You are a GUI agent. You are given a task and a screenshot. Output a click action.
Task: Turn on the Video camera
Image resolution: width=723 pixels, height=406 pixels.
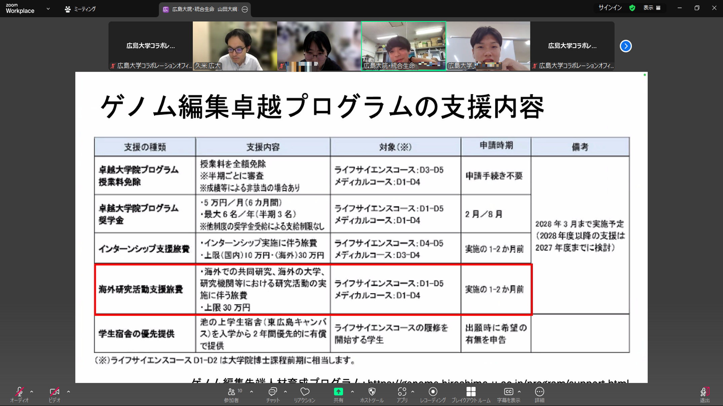click(54, 392)
